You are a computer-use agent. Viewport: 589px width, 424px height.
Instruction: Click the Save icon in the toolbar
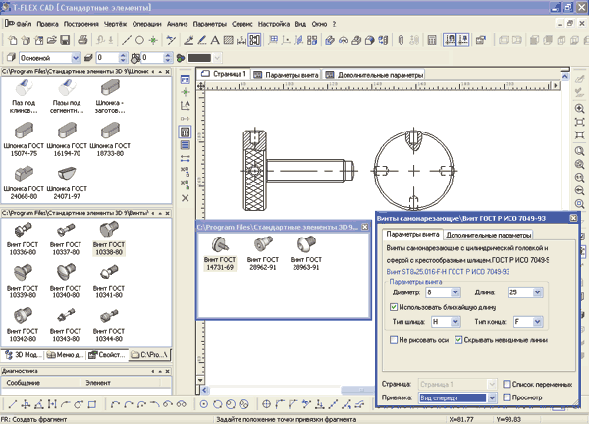pos(65,41)
